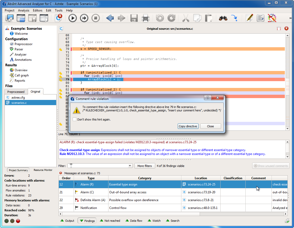Screen dimensions: 294x228
Task: Tick the Don't show this hint again checkbox
Action: [x=74, y=119]
